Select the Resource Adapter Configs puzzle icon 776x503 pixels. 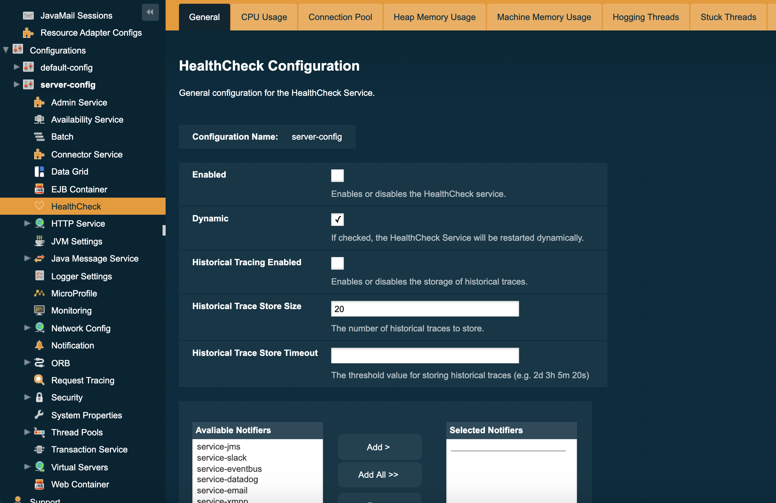(28, 33)
